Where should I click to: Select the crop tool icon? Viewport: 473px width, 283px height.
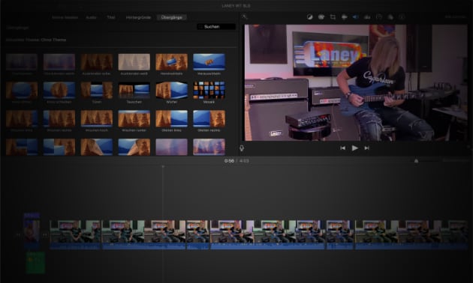(333, 17)
